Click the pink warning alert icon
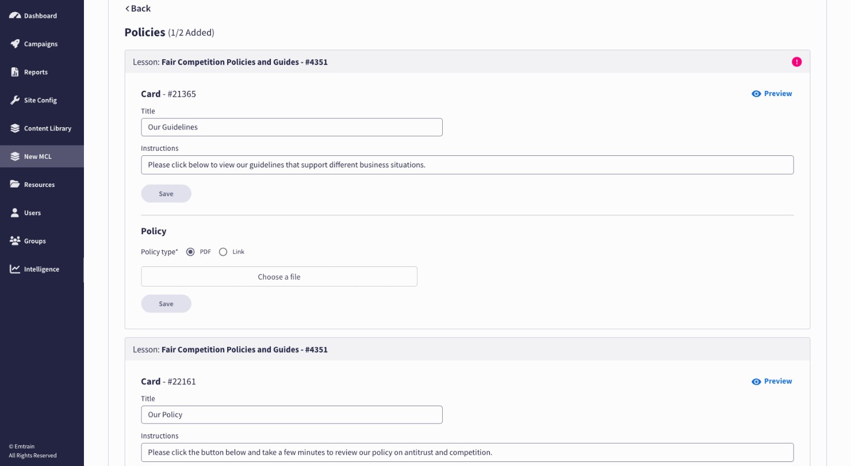Viewport: 851px width, 466px height. pos(796,62)
